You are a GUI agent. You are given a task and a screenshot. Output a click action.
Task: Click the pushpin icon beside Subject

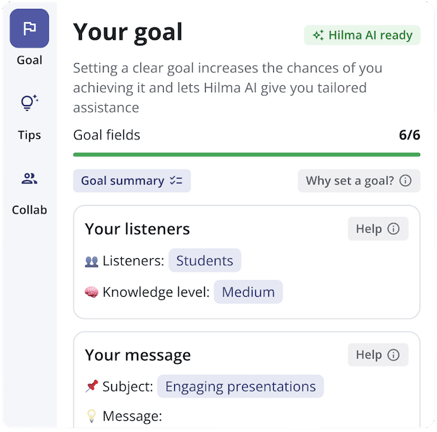(92, 387)
